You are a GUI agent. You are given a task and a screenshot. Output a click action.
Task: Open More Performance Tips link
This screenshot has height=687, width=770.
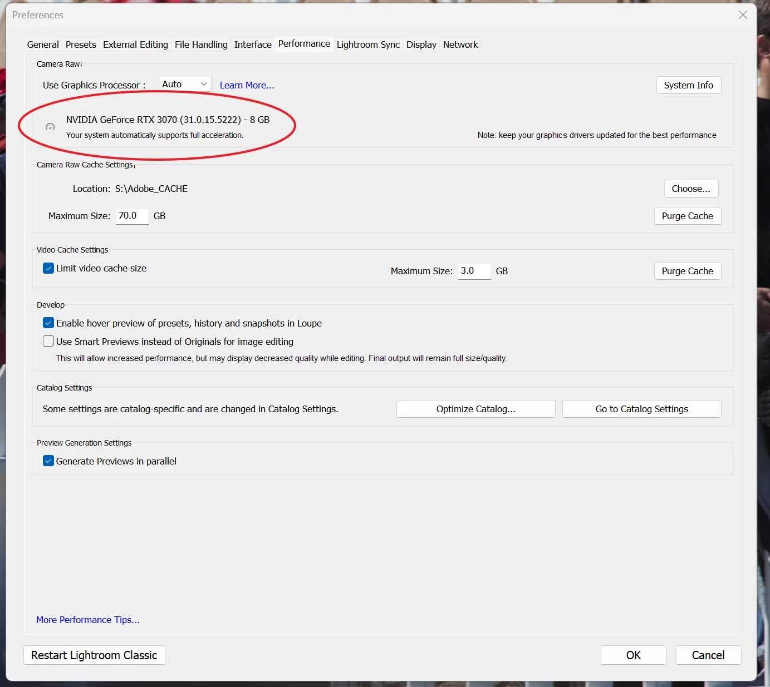[88, 620]
